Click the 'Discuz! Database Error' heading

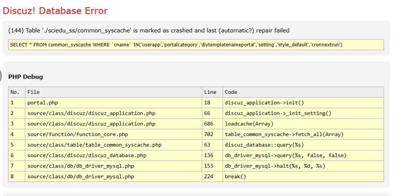point(55,11)
